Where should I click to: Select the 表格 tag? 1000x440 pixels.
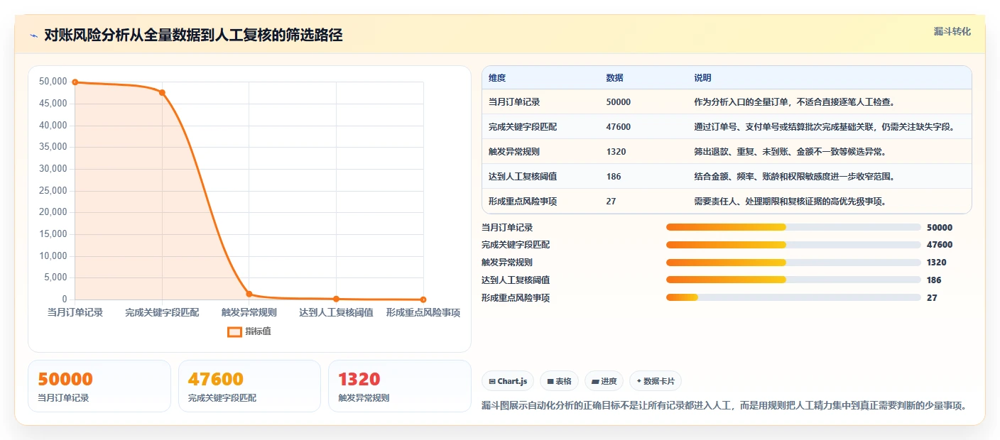(x=559, y=381)
